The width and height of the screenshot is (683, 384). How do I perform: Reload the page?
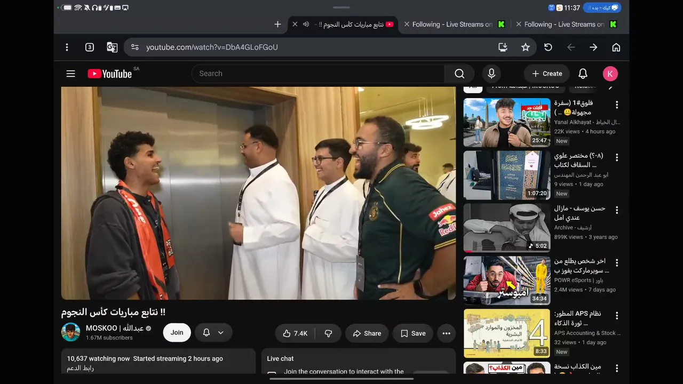[x=548, y=47]
